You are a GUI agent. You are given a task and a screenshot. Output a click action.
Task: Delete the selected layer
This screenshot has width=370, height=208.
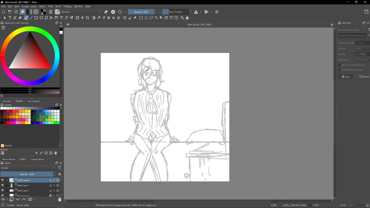click(60, 199)
